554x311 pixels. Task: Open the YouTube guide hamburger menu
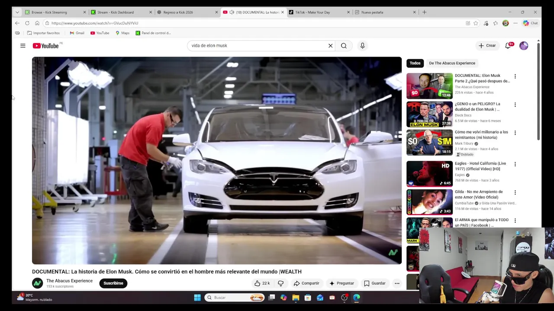pos(23,46)
